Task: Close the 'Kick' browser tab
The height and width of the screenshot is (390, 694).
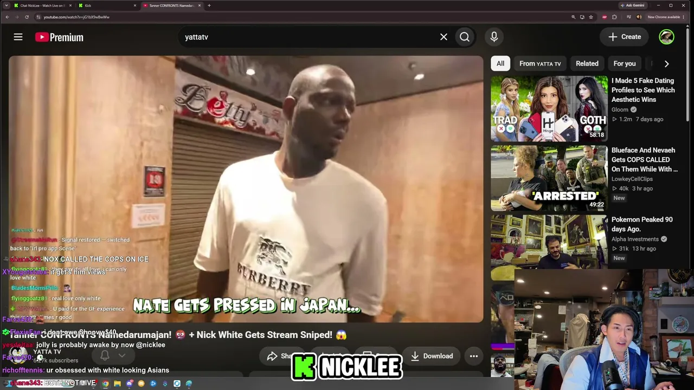Action: [x=135, y=5]
